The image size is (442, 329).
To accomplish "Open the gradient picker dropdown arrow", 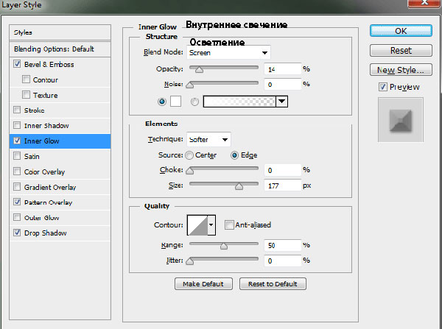I will [281, 102].
